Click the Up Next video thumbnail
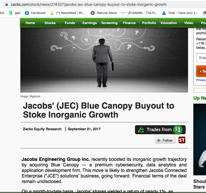Screen dimensions: 206x193 200,139
